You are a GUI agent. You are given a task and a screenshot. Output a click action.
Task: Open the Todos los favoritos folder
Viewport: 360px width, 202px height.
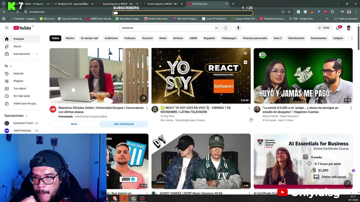(346, 19)
